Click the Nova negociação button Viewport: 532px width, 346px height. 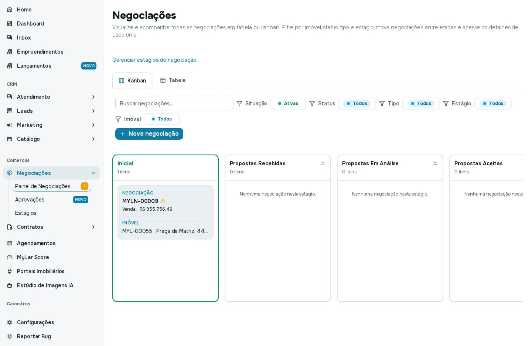(149, 134)
